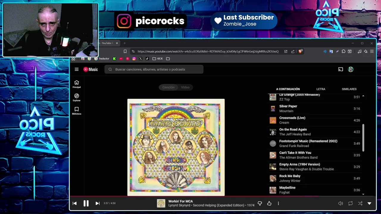Dislike Workin' For MCA
Screen dimensions: 381x214
pyautogui.click(x=260, y=203)
